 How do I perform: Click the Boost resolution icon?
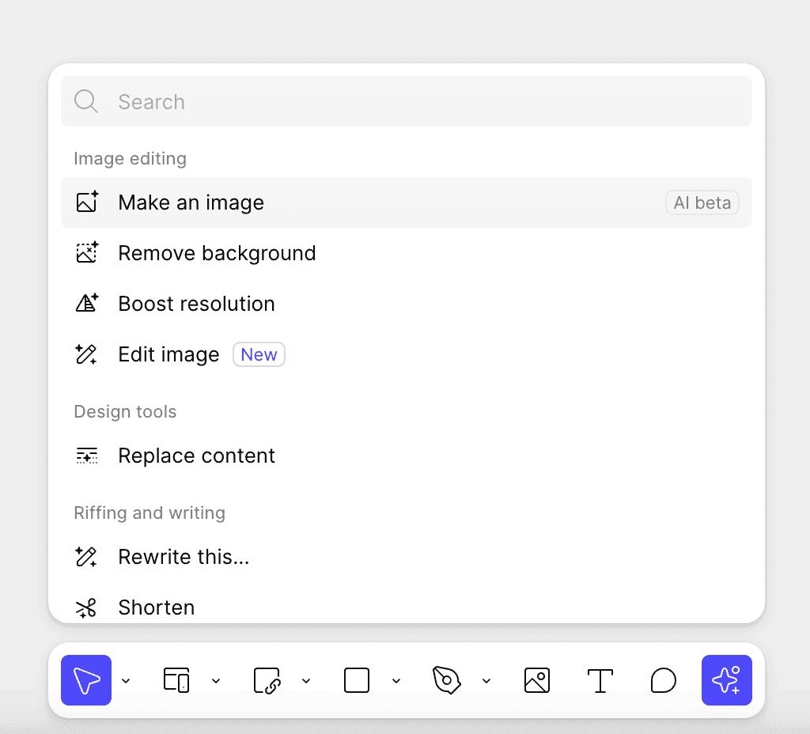87,303
